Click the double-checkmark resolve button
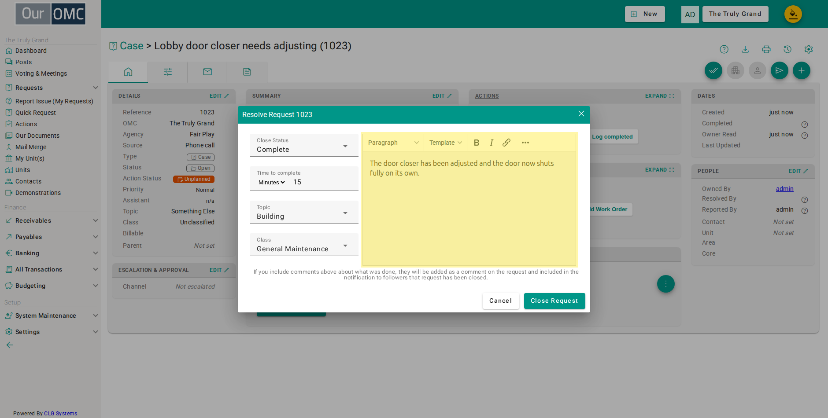 713,70
